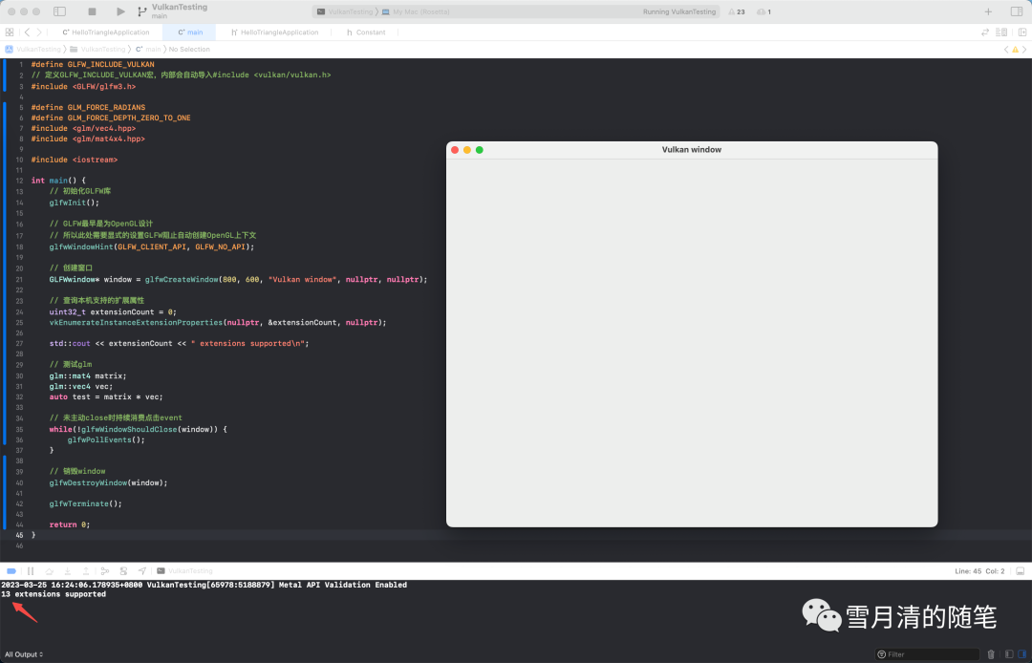Click the 23 warnings indicator
The width and height of the screenshot is (1032, 663).
click(x=736, y=11)
